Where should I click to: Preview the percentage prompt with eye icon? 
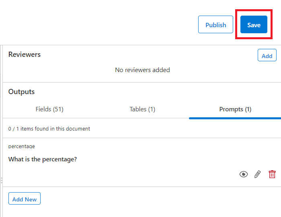click(244, 174)
